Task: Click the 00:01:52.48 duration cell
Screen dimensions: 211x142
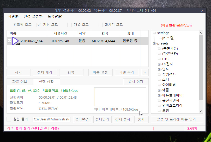Action: tap(61, 41)
